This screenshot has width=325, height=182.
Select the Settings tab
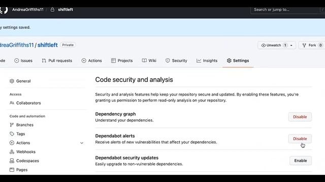point(238,61)
